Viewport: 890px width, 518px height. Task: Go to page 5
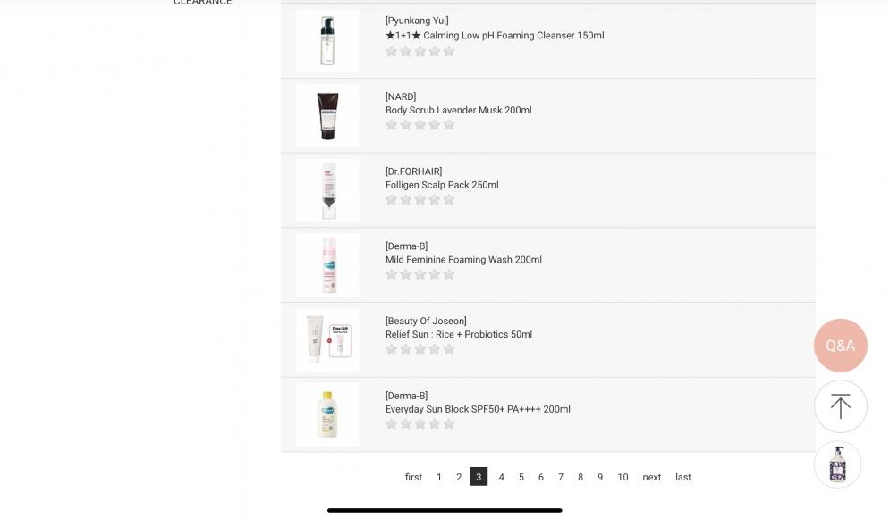pos(521,477)
